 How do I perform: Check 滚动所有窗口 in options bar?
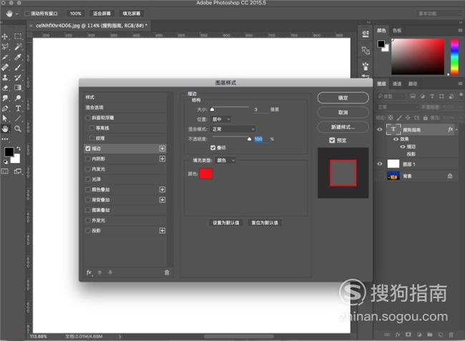tap(27, 14)
